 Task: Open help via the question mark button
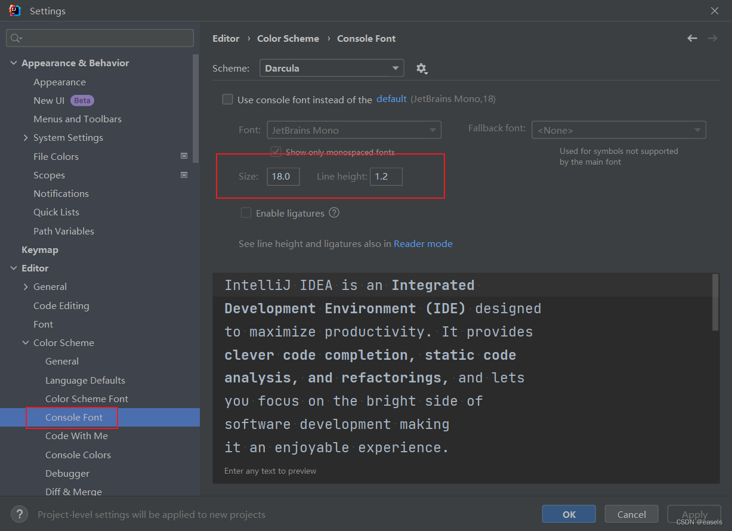19,514
